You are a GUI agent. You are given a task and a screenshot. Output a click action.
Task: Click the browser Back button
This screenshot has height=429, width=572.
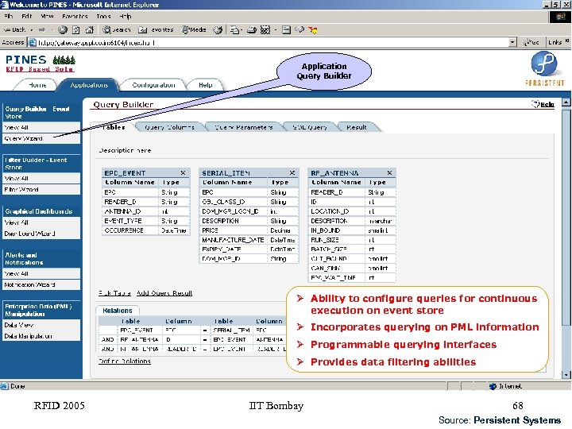coord(14,30)
